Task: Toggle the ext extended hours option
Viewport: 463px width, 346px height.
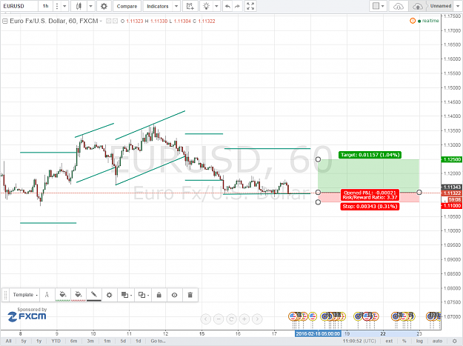Action: coord(389,341)
